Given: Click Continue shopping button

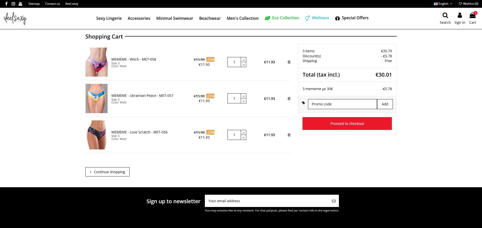Looking at the screenshot, I should pyautogui.click(x=107, y=172).
